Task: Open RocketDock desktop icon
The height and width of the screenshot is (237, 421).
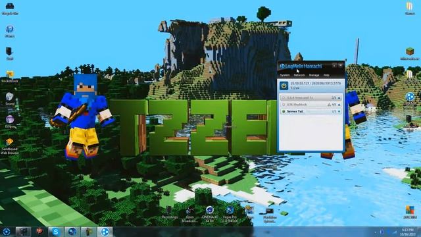Action: [x=10, y=76]
